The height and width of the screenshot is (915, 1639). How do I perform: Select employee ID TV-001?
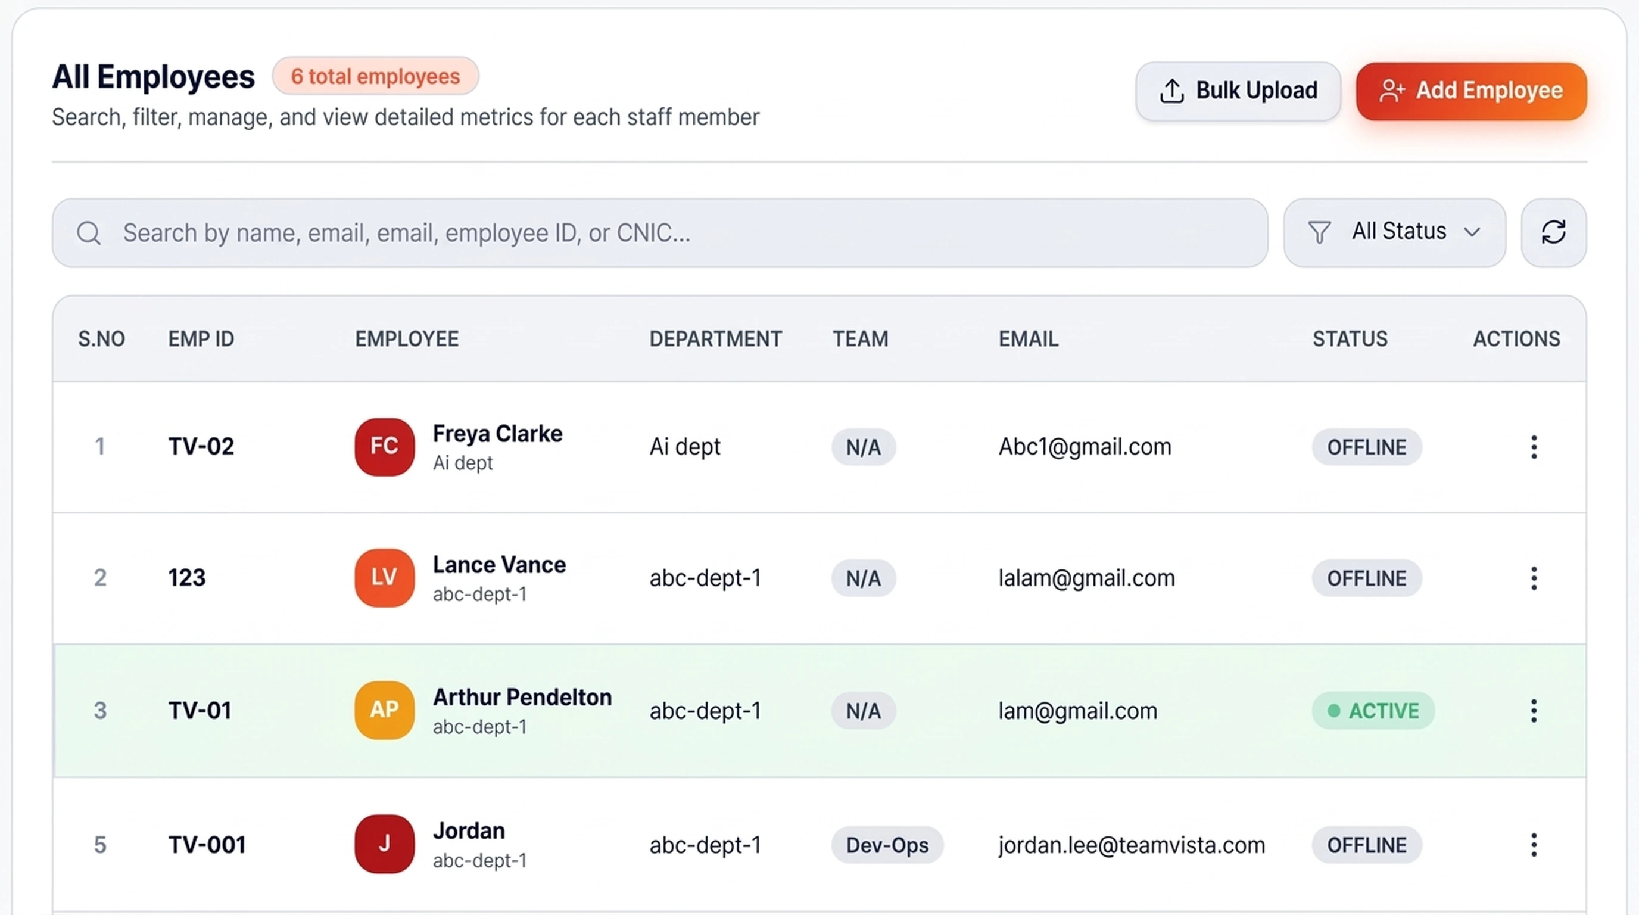207,845
